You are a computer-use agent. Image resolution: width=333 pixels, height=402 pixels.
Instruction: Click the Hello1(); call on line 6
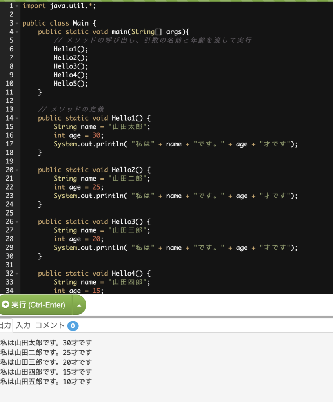[x=71, y=49]
